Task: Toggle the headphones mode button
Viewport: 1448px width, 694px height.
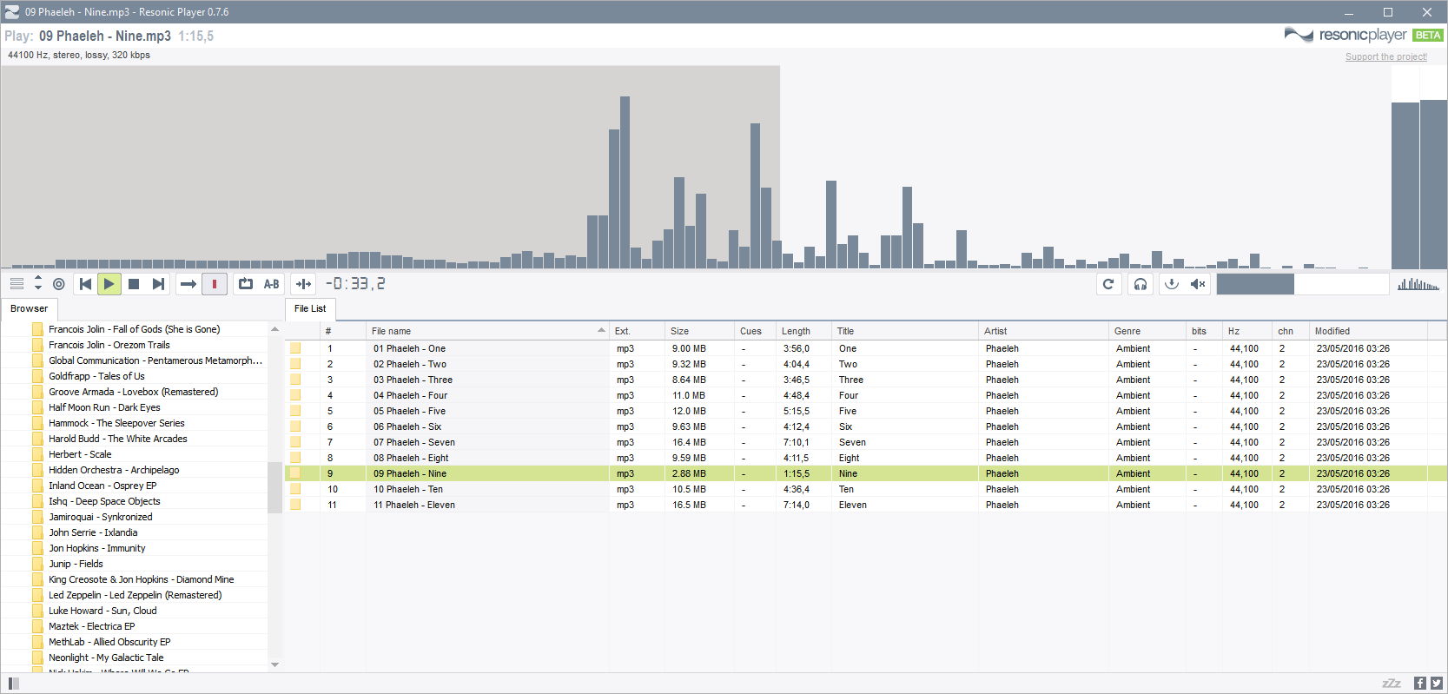Action: pos(1141,284)
